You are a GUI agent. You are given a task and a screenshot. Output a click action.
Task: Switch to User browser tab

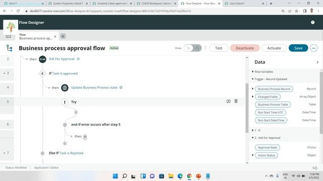click(x=244, y=4)
